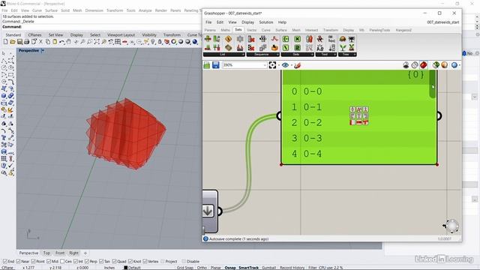This screenshot has width=480, height=270.
Task: Toggle Gumball in status bar
Action: (x=268, y=268)
